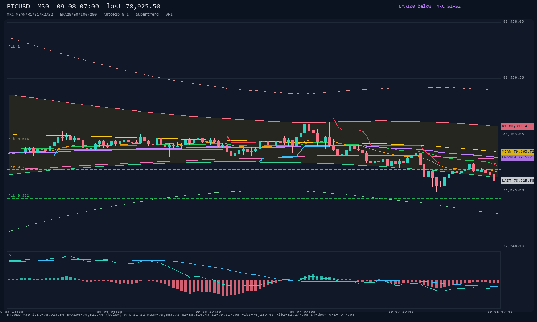Screen dimensions: 537x322
Task: Click the VFI panel title
Action: pyautogui.click(x=13, y=255)
